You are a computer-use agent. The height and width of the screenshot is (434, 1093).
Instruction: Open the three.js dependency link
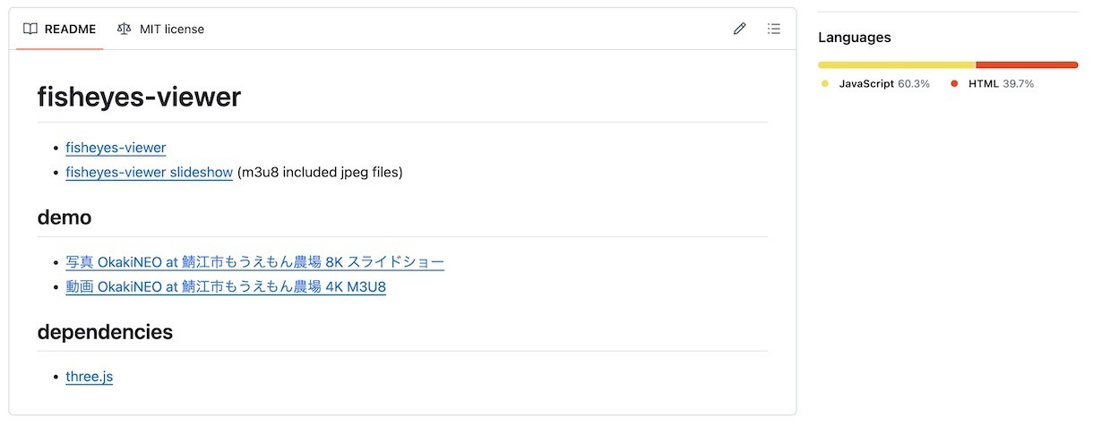click(x=90, y=377)
